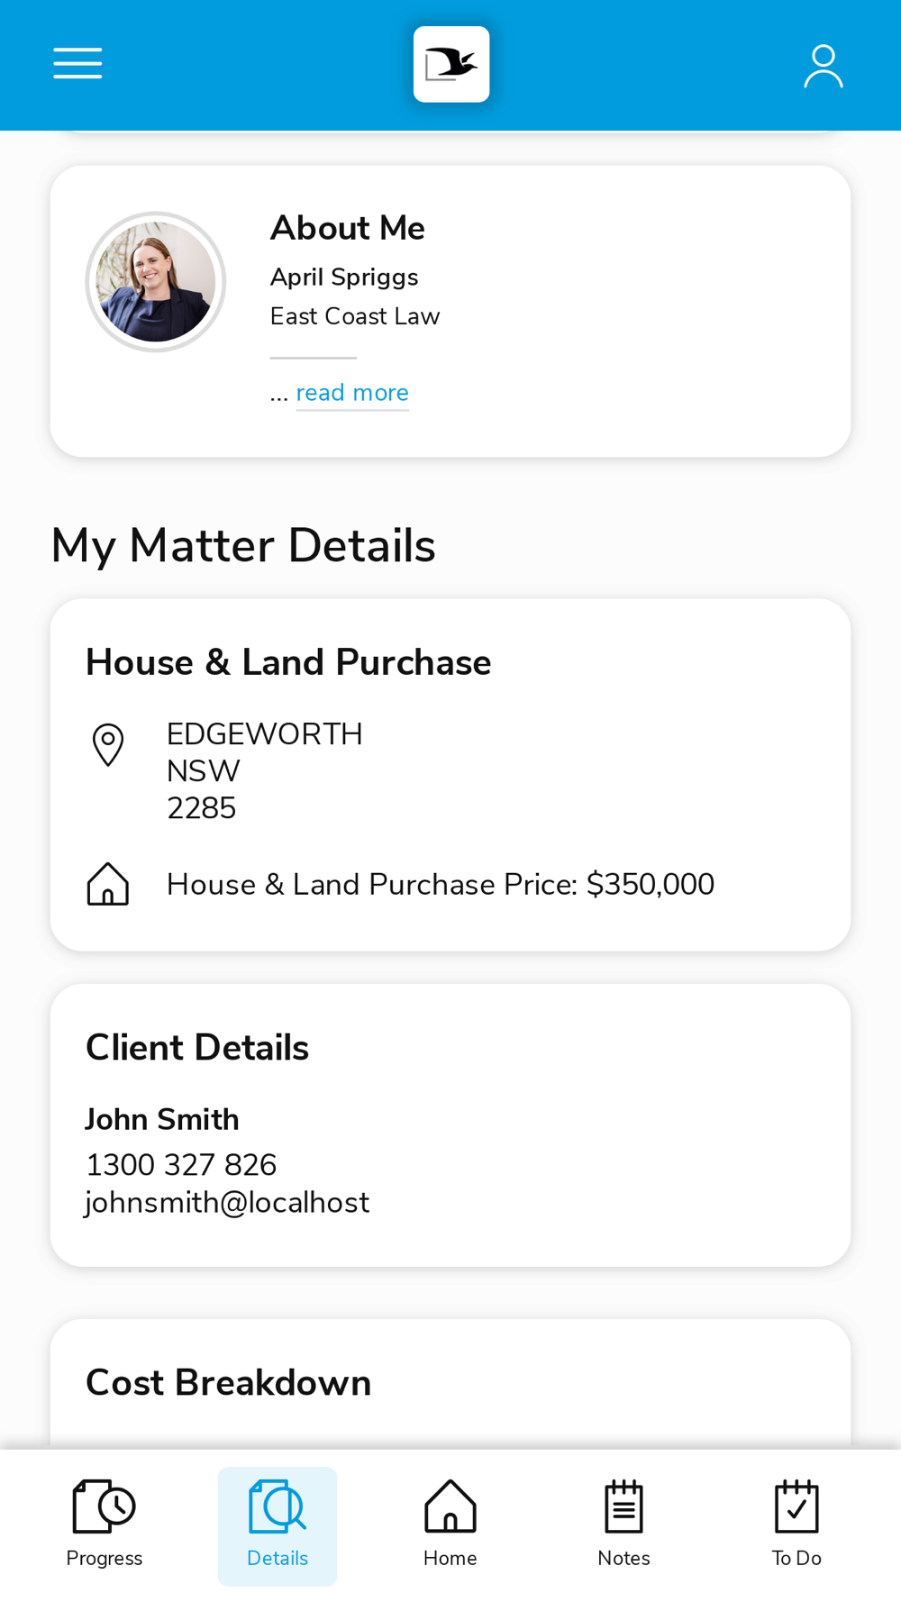Tap the $350,000 purchase price text

pos(650,885)
